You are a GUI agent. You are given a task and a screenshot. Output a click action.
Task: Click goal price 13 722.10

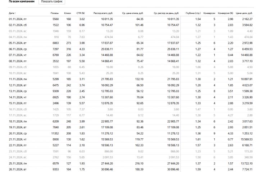coord(247,163)
